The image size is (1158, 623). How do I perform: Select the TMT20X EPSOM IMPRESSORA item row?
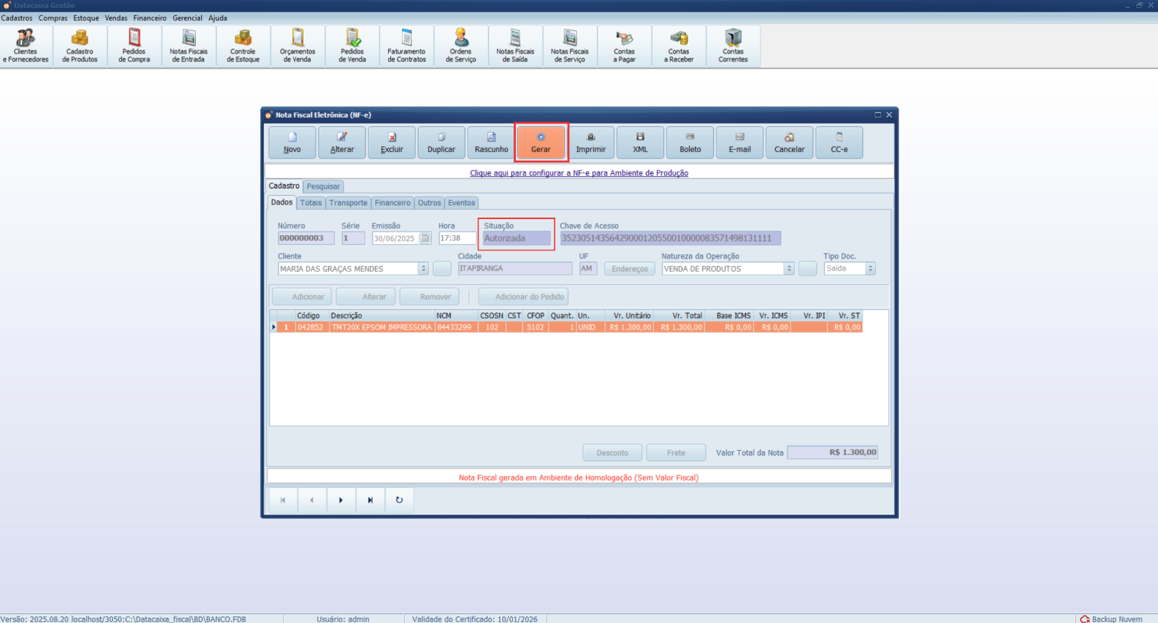381,327
